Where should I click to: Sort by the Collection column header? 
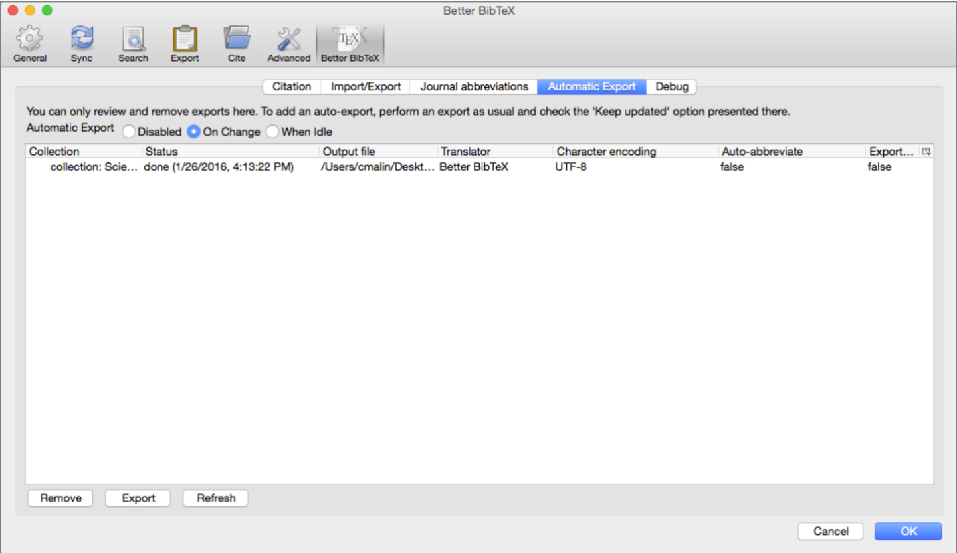(84, 152)
